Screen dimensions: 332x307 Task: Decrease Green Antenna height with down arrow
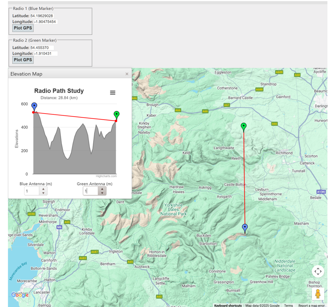click(x=102, y=193)
